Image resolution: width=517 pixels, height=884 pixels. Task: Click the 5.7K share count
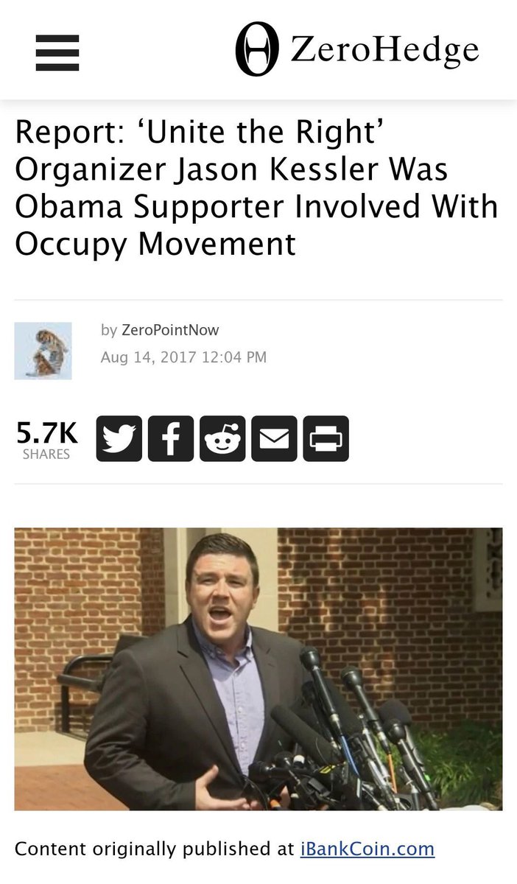[x=46, y=434]
